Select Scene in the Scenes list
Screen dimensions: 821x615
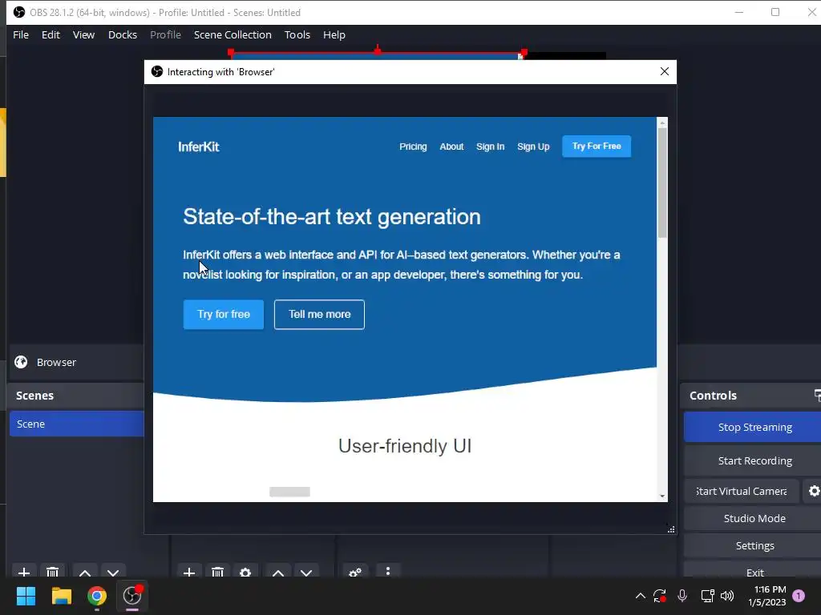(x=76, y=424)
